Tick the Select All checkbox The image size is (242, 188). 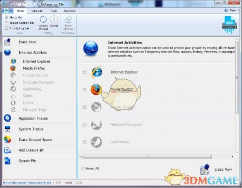(83, 168)
